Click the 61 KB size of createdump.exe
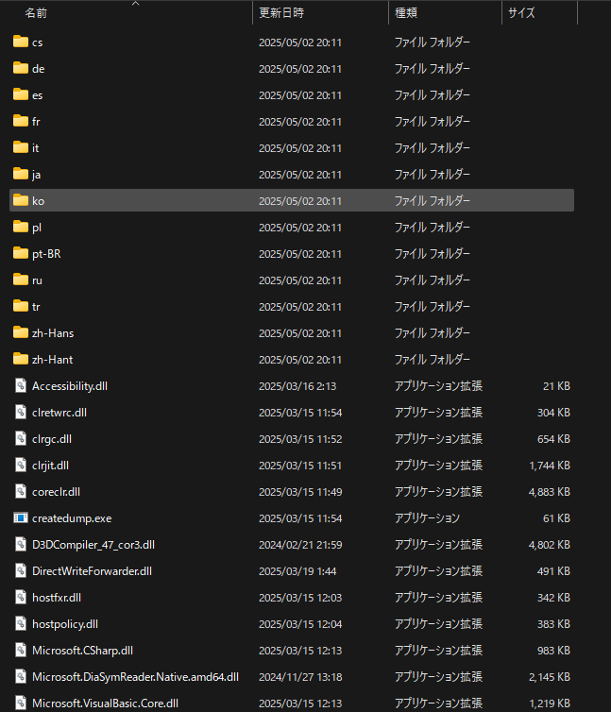Screen dimensions: 611x712 pos(556,518)
